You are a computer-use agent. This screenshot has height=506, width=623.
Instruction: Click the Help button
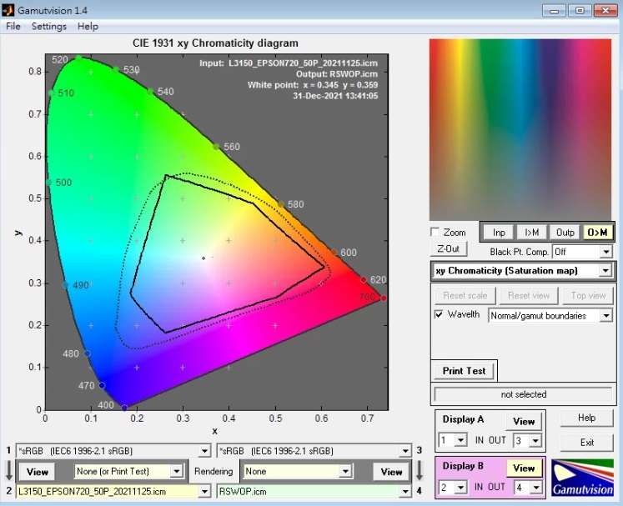(x=586, y=418)
